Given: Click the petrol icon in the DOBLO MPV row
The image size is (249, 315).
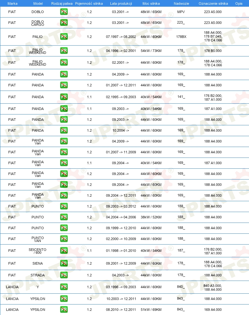Looking at the screenshot, I should click(64, 12).
